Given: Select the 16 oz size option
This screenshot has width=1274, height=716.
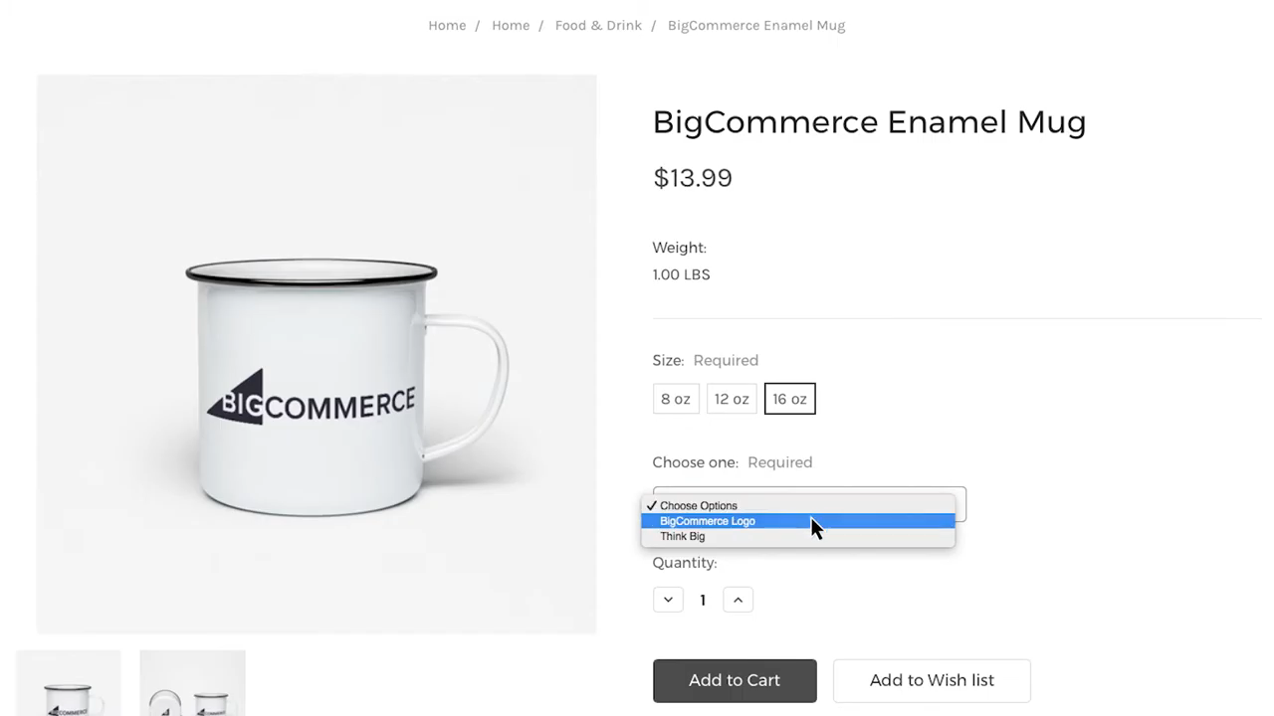Looking at the screenshot, I should pyautogui.click(x=789, y=399).
